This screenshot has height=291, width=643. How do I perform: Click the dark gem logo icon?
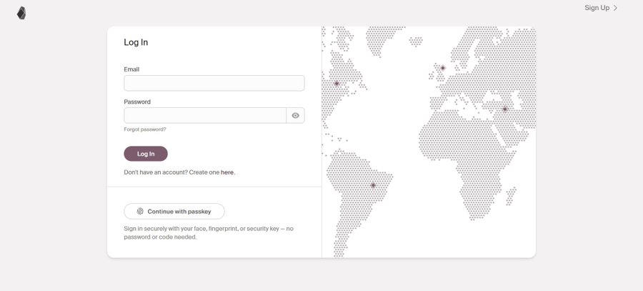21,13
